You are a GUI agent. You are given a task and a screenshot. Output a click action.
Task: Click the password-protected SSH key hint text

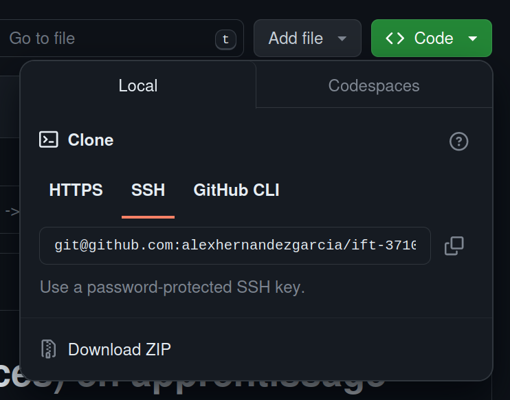(x=173, y=287)
